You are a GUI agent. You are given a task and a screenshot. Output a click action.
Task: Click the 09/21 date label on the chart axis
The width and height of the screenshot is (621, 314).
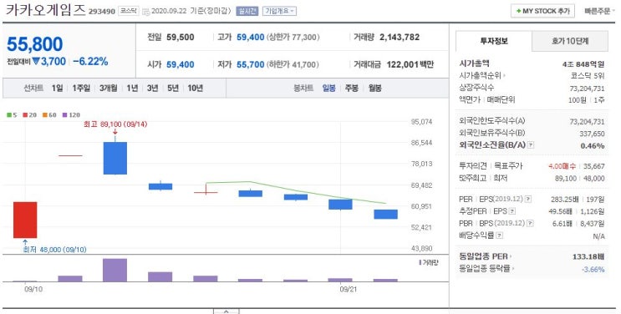(349, 290)
